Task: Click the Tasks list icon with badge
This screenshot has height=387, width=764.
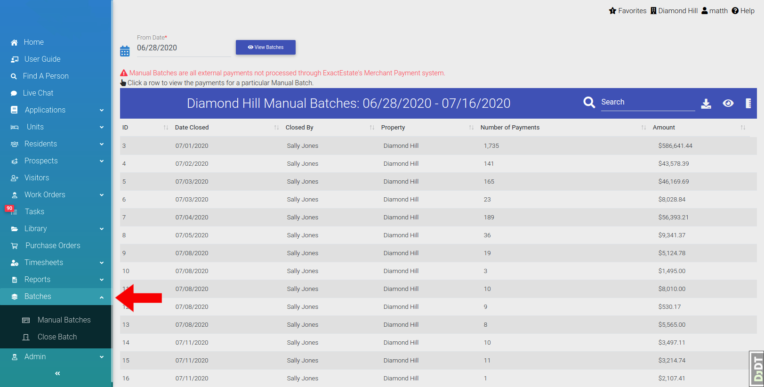Action: point(14,212)
